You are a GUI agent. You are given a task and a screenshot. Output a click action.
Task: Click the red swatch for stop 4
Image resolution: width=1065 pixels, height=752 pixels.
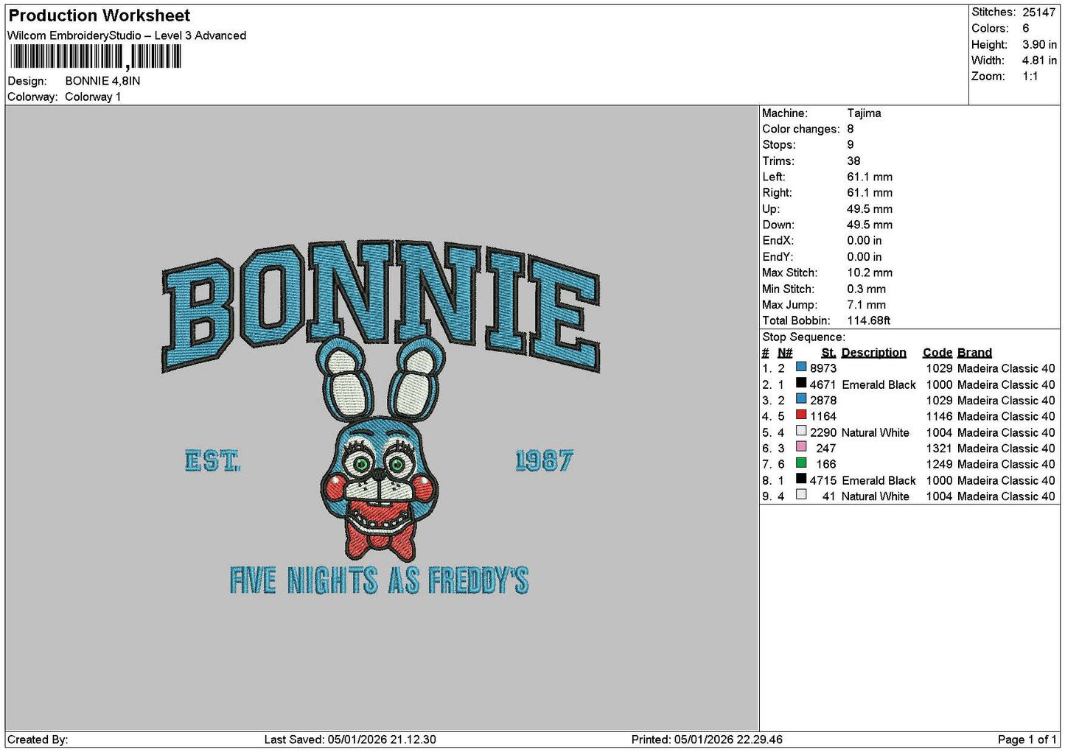[801, 415]
